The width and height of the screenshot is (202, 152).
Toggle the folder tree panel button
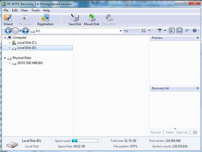172,31
